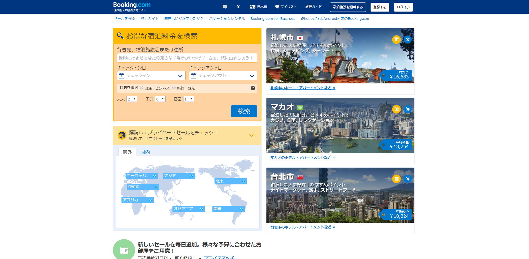The height and width of the screenshot is (259, 529).
Task: Select the 出張・ビジネス radio button
Action: coord(141,88)
